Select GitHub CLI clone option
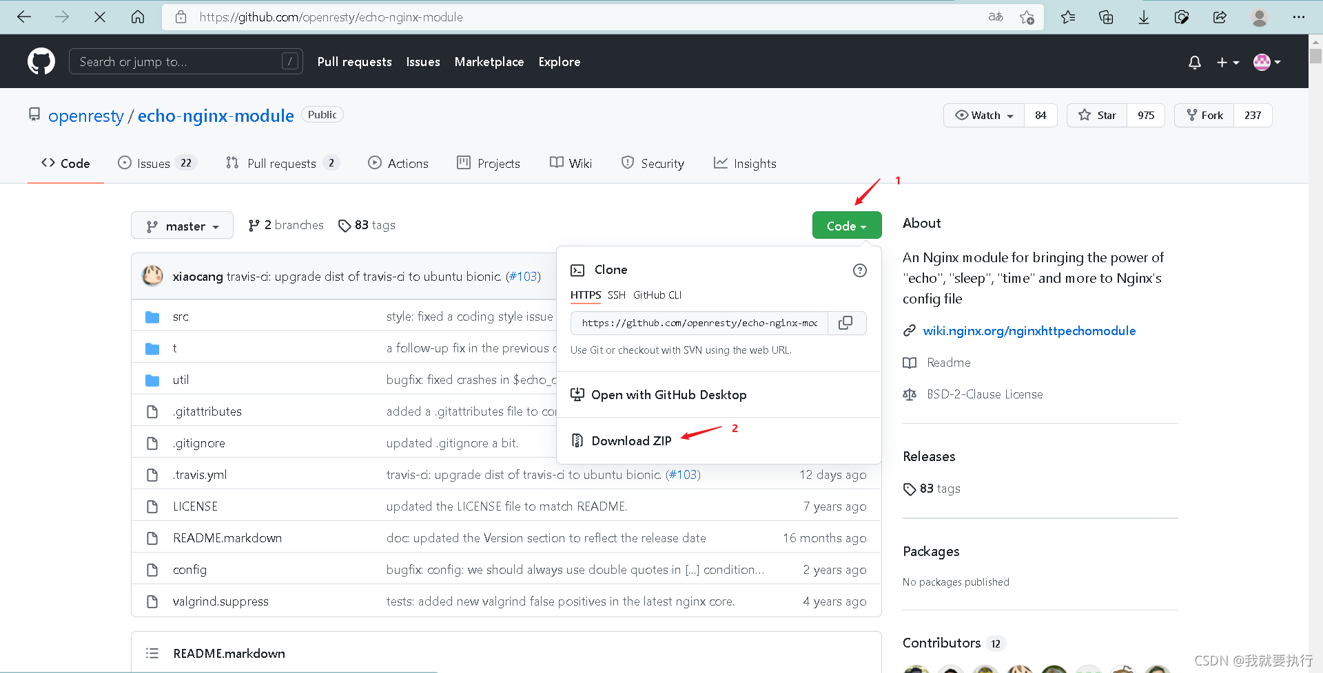This screenshot has height=673, width=1323. (657, 295)
